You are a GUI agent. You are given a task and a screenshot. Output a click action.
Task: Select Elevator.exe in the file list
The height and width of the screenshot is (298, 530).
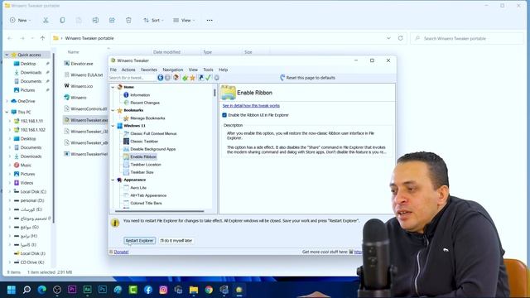pos(82,64)
